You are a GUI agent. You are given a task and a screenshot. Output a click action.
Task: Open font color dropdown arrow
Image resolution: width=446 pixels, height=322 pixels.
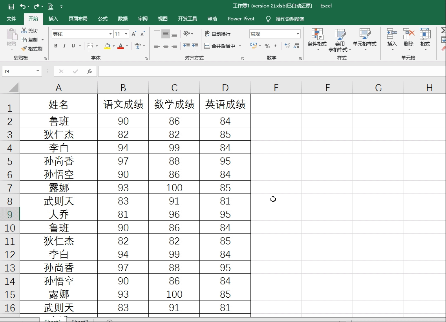(127, 46)
